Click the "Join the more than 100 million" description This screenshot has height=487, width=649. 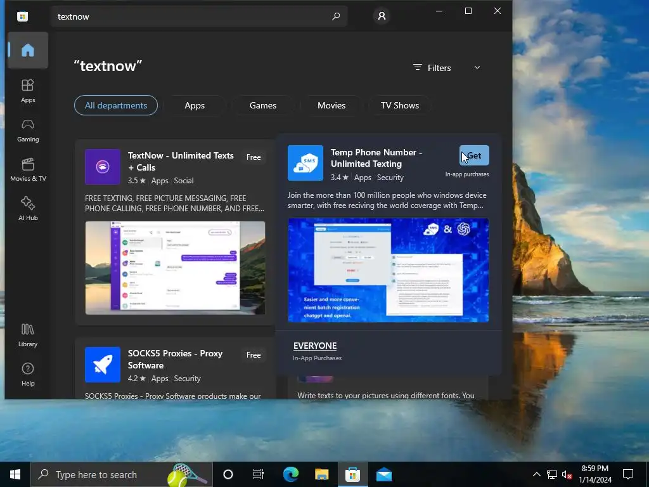coord(387,200)
